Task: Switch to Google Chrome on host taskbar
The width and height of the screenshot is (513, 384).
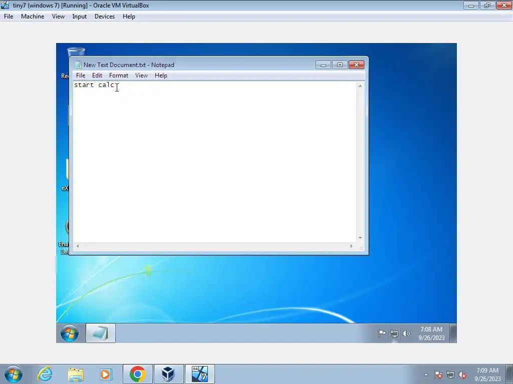Action: click(137, 374)
